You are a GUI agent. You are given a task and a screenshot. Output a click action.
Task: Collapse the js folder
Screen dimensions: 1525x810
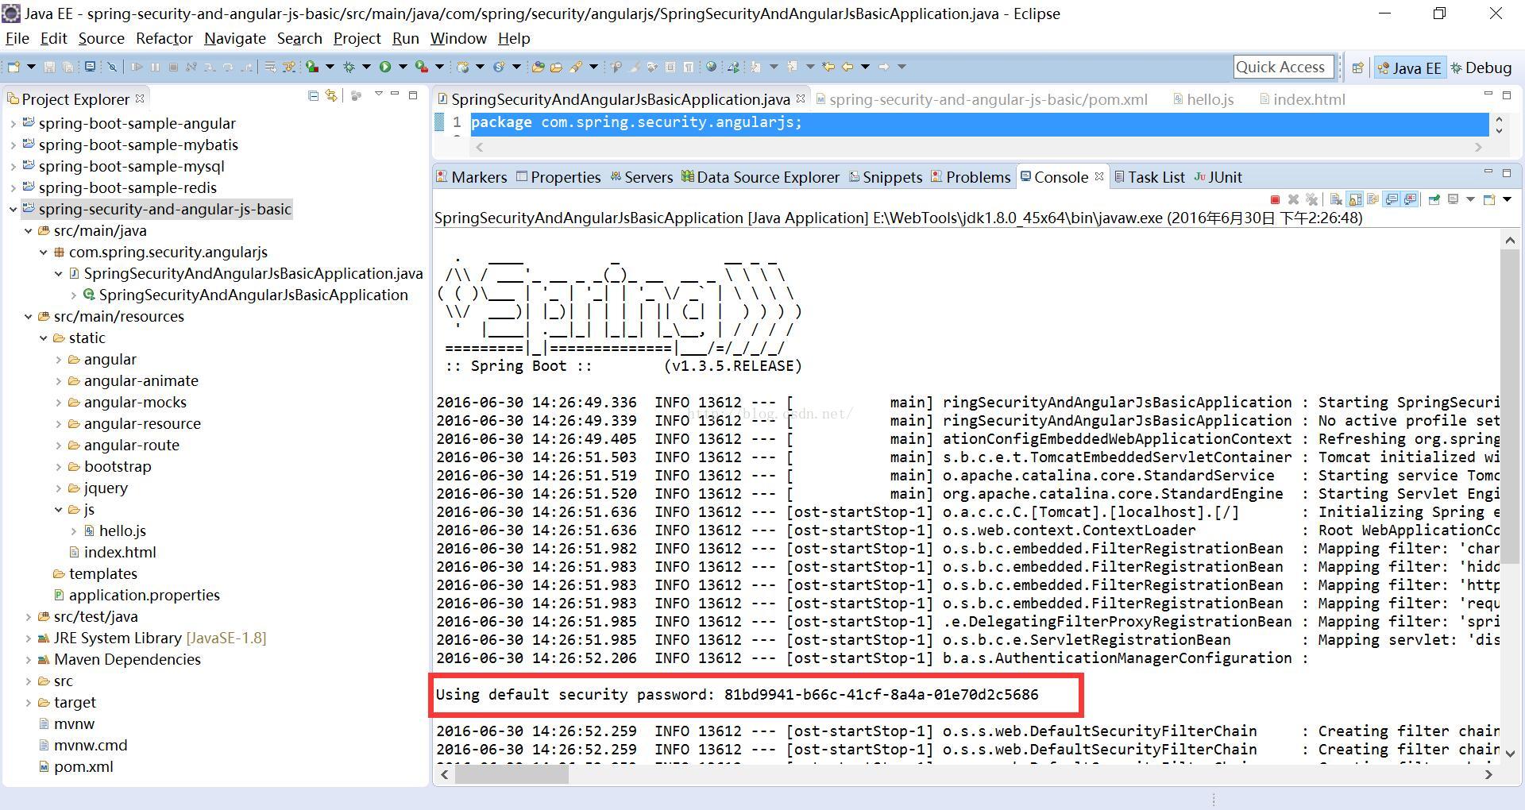pos(58,509)
